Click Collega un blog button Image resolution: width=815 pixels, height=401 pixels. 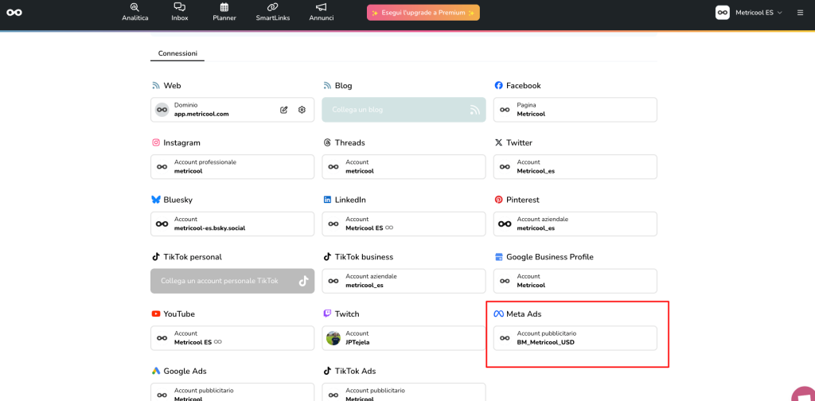[x=404, y=110]
